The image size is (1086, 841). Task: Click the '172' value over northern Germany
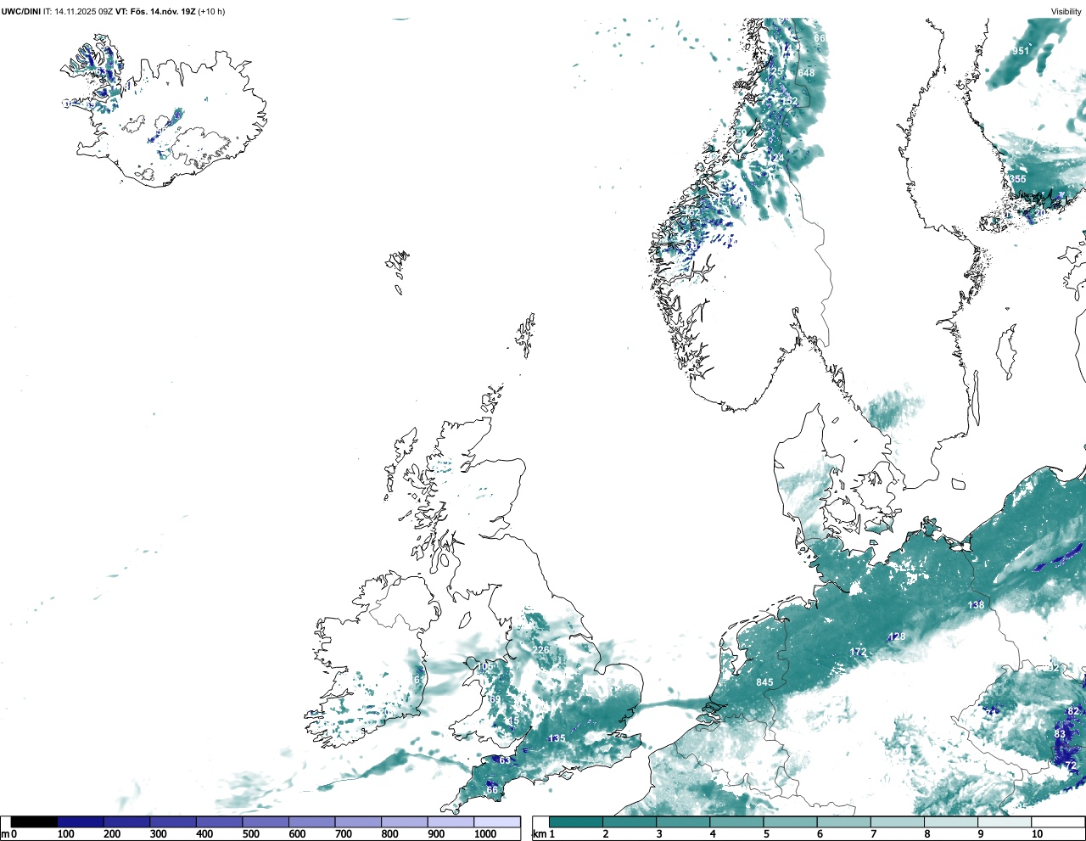(x=859, y=652)
